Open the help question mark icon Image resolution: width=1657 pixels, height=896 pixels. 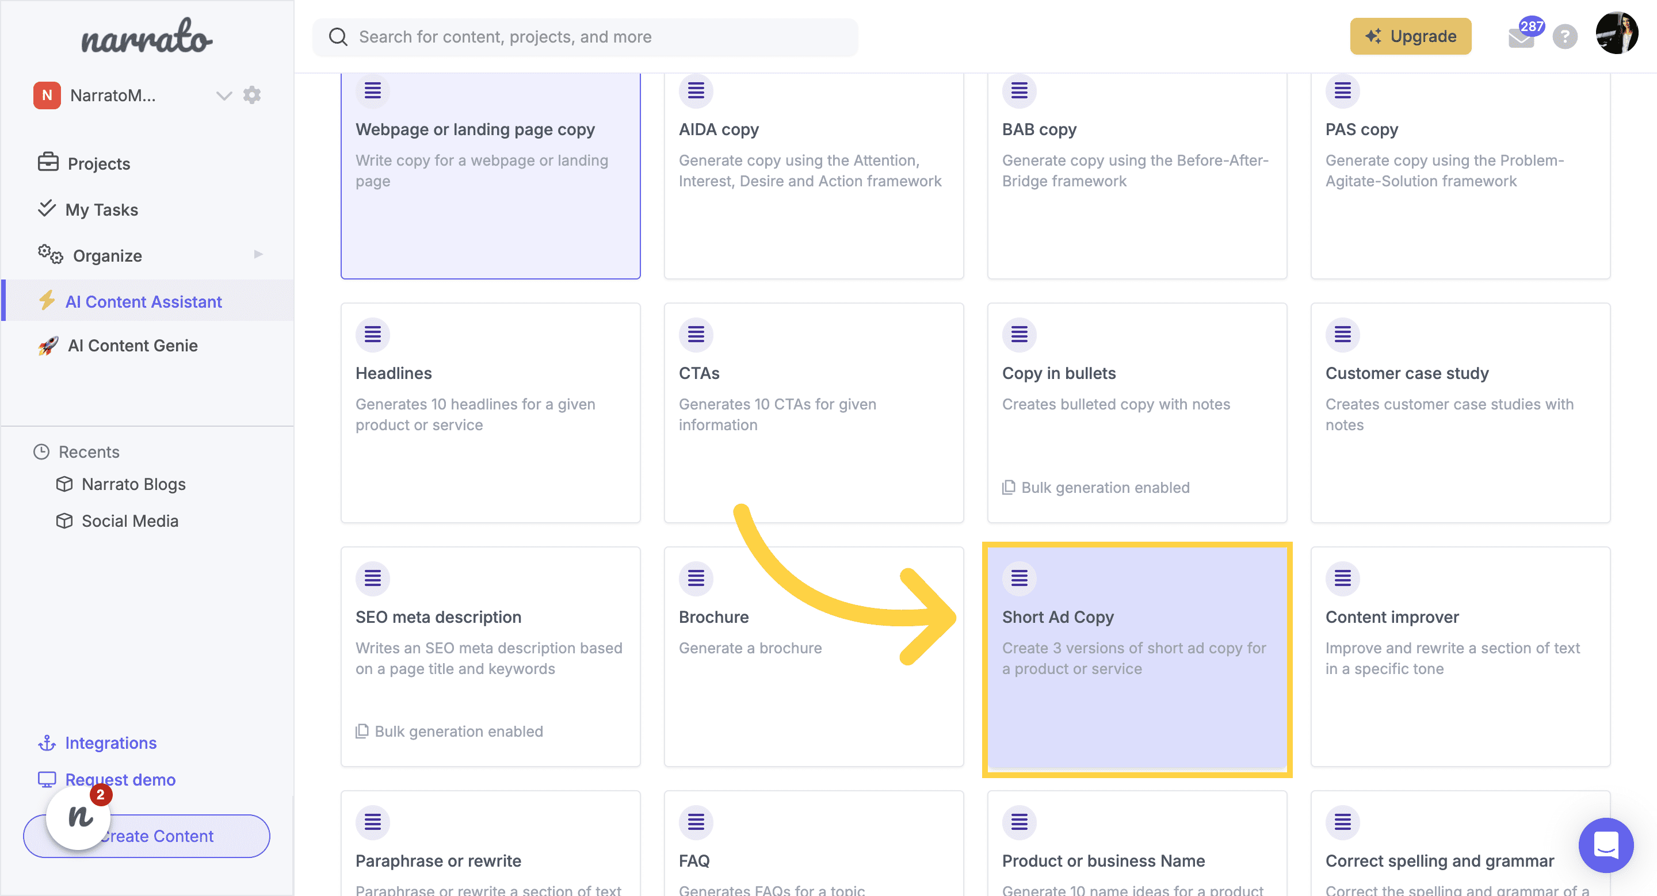tap(1564, 37)
